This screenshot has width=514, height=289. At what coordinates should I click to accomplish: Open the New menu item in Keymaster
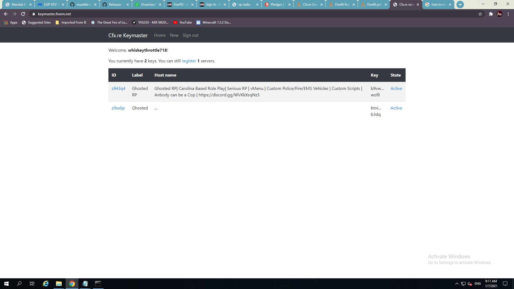(x=174, y=35)
